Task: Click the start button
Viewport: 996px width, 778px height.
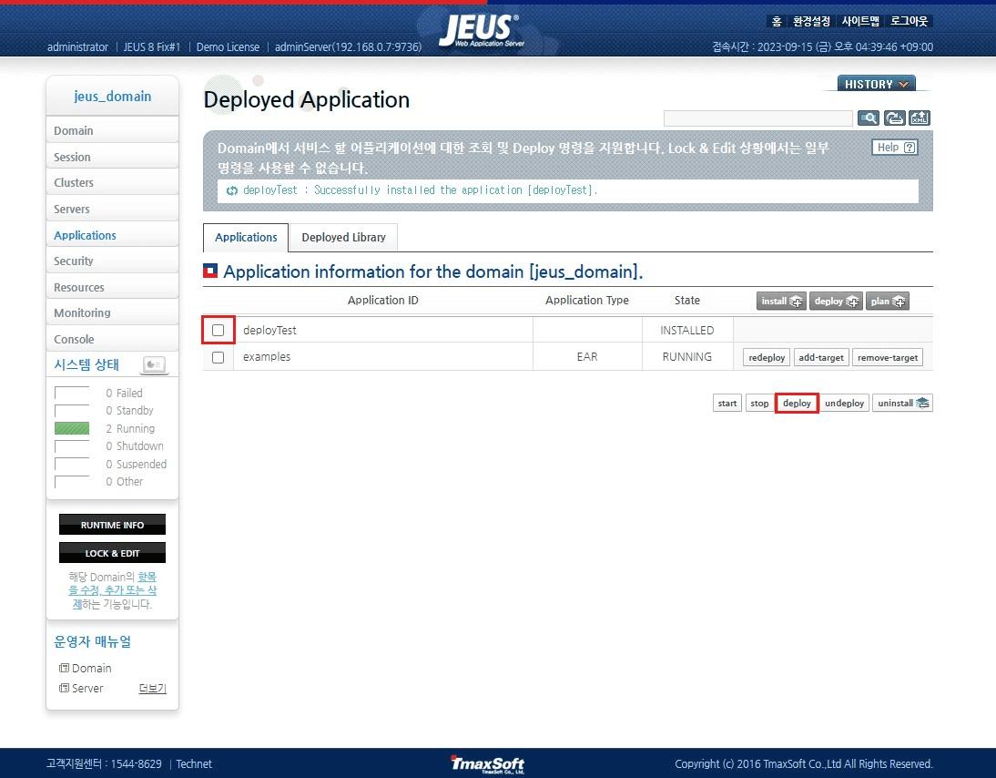Action: (727, 403)
